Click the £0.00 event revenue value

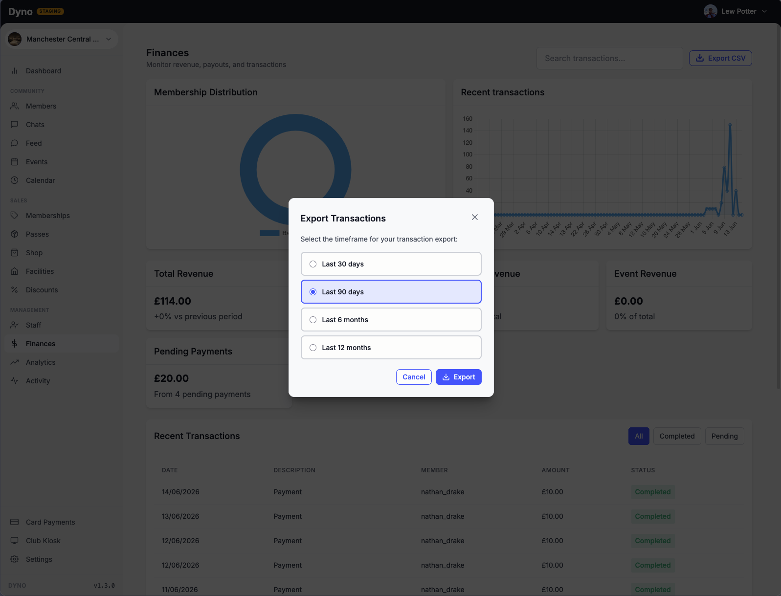628,301
